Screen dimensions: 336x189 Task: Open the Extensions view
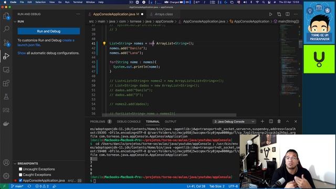point(6,83)
